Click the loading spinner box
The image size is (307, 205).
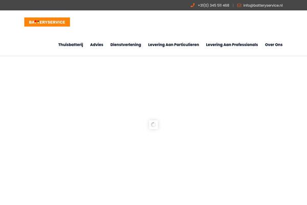[153, 125]
